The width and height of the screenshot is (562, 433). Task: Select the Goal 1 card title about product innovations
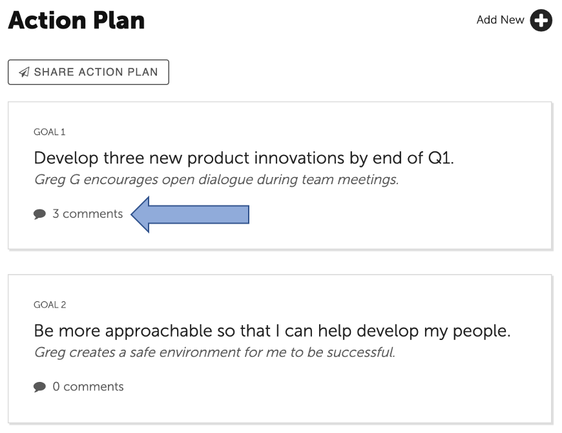pyautogui.click(x=244, y=158)
